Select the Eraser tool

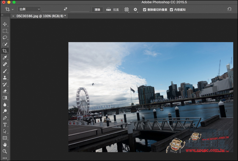point(5,91)
